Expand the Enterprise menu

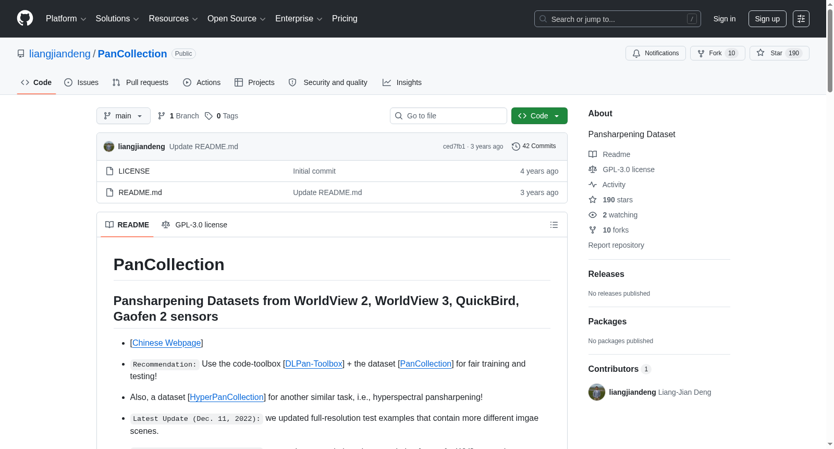coord(299,19)
